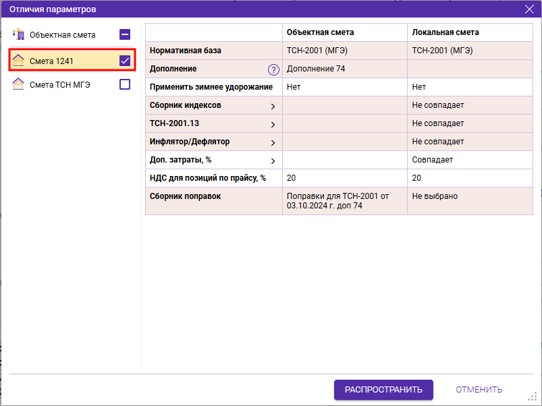Close the Отличия параметров dialog
The width and height of the screenshot is (542, 406).
[529, 9]
